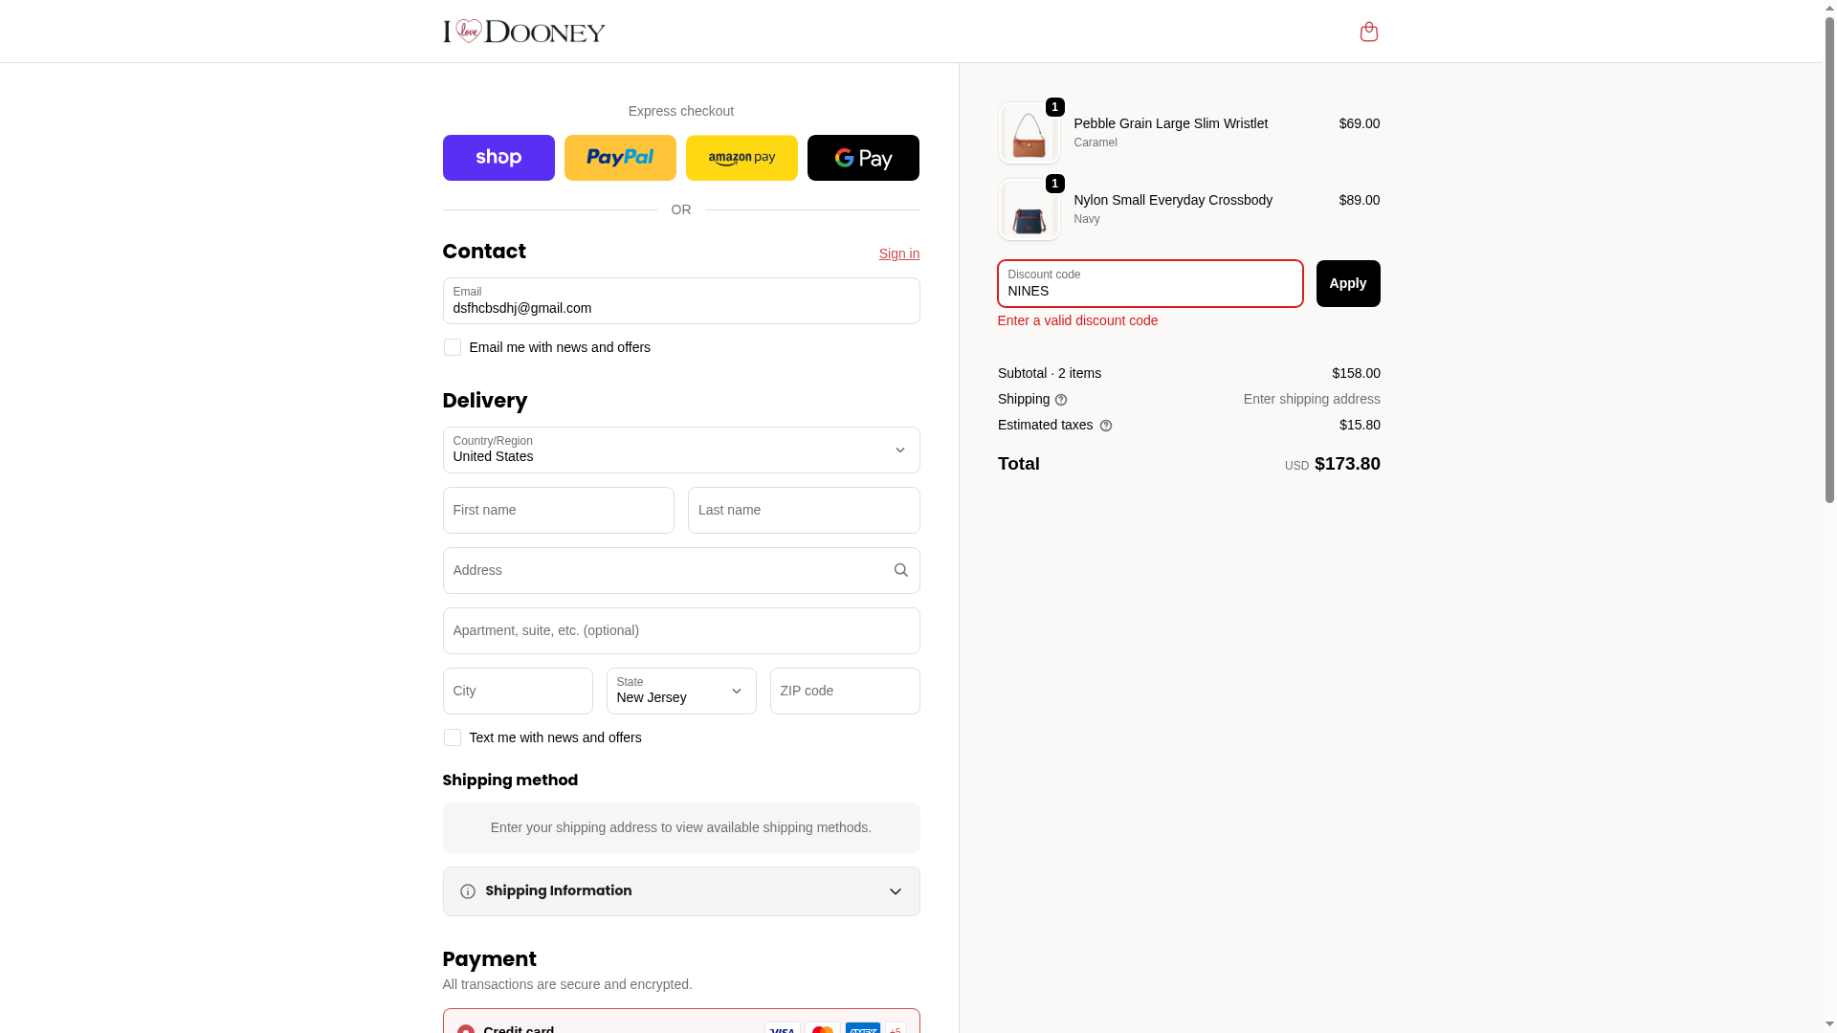Click the I Love Dooney logo
Image resolution: width=1837 pixels, height=1033 pixels.
coord(523,32)
